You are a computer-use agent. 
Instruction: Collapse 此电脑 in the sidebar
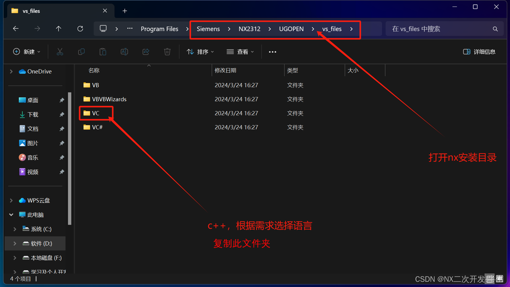(11, 214)
